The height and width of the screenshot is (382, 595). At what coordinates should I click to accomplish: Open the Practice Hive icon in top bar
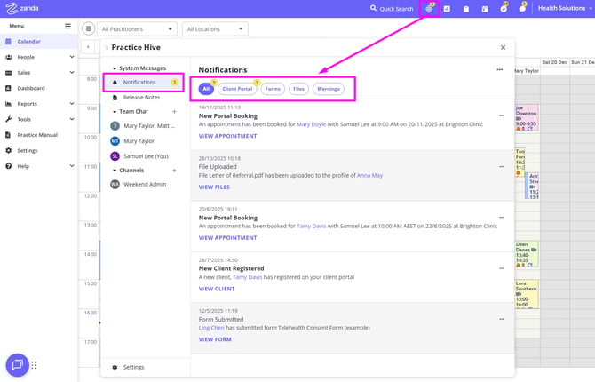point(430,8)
